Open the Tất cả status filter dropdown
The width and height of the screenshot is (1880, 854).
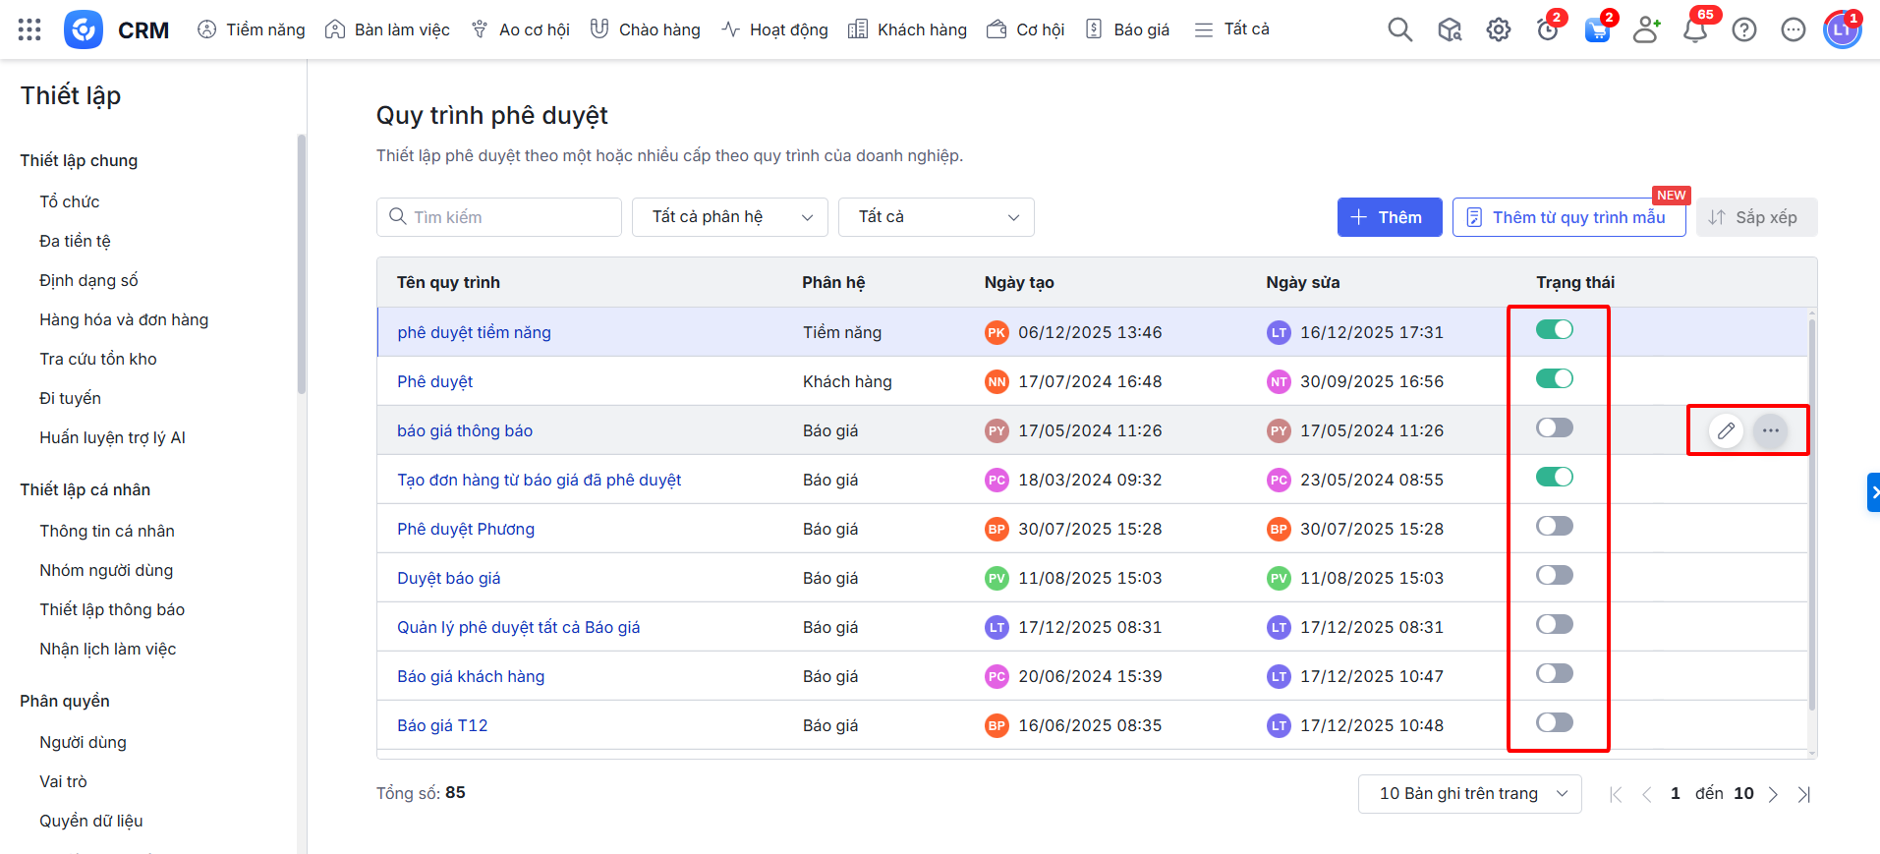tap(936, 217)
